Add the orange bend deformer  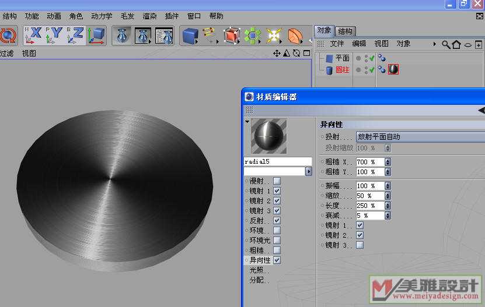[x=295, y=36]
